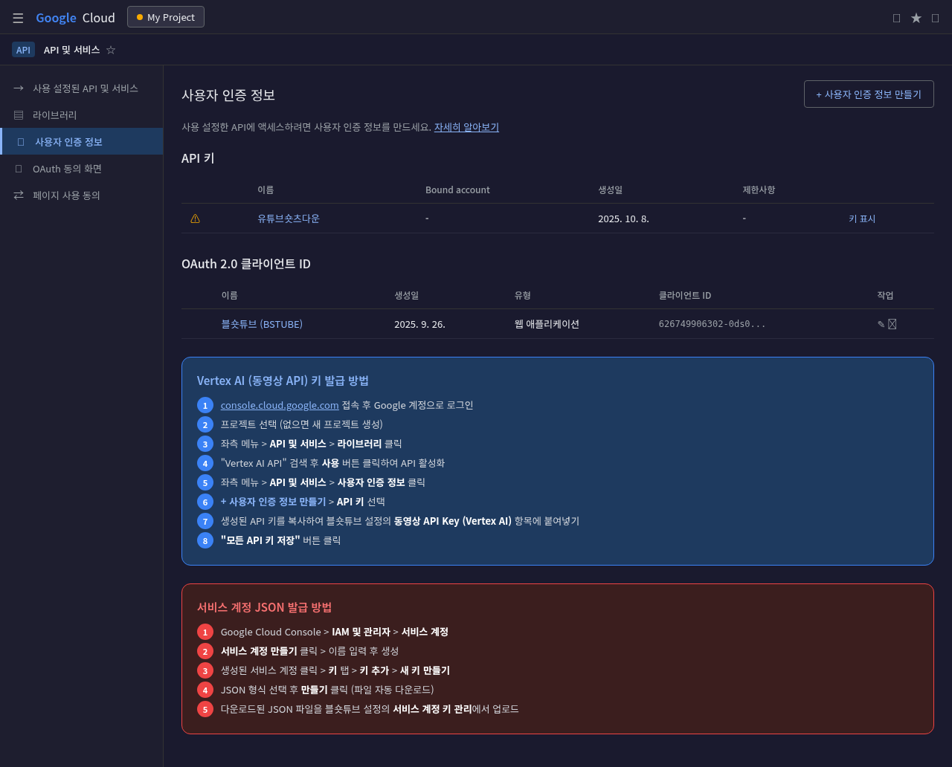
Task: Select the API 및 서비스 API badge icon
Action: pos(23,49)
